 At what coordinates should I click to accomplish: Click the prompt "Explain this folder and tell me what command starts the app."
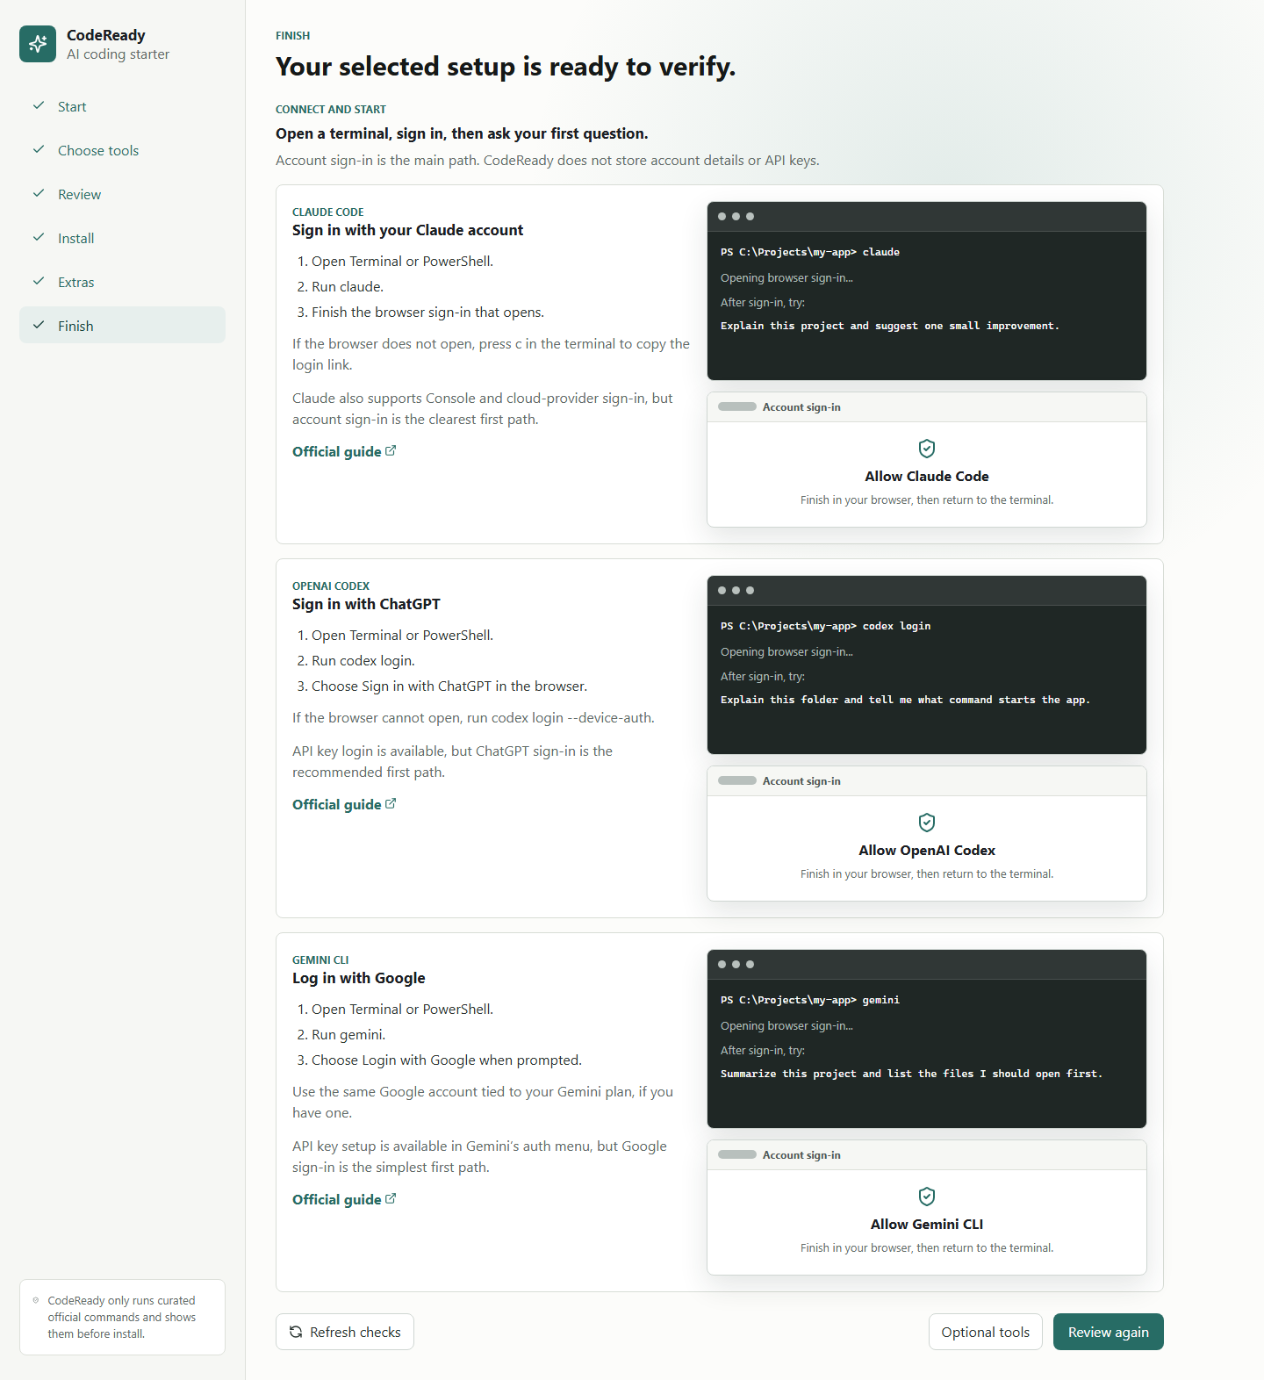point(905,700)
